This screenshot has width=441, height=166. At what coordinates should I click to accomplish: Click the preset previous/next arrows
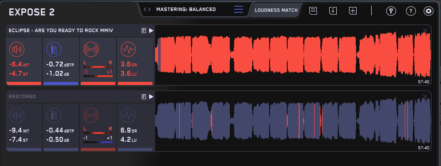[x=147, y=9]
